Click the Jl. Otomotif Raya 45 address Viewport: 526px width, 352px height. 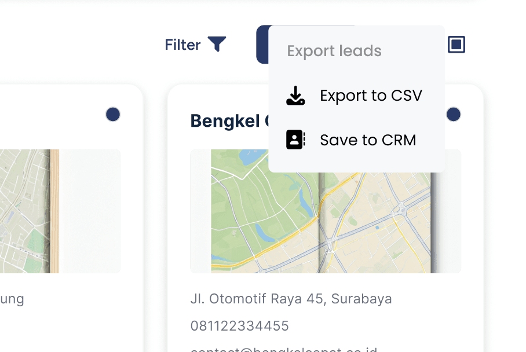click(x=291, y=299)
